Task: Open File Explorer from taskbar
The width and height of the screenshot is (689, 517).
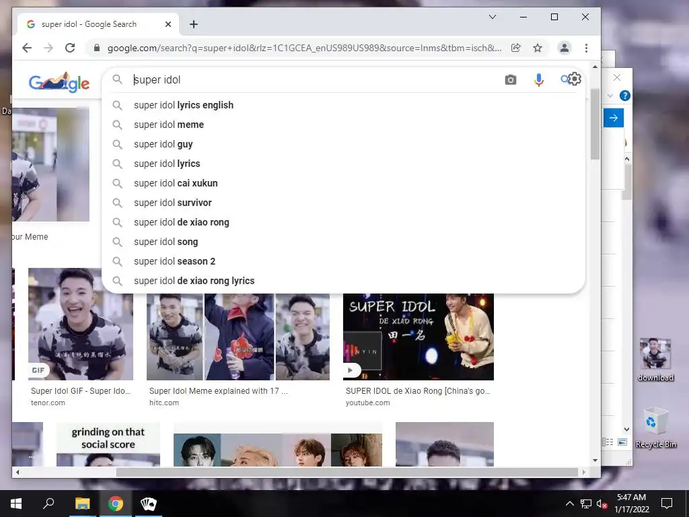Action: [x=82, y=504]
